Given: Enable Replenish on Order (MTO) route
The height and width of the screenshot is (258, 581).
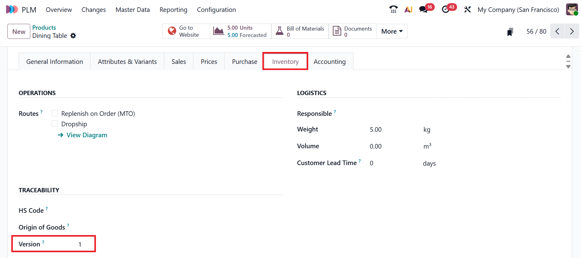Looking at the screenshot, I should (x=55, y=113).
